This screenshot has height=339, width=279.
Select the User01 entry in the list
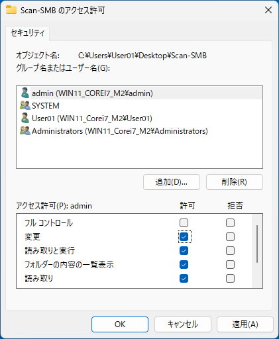point(139,119)
